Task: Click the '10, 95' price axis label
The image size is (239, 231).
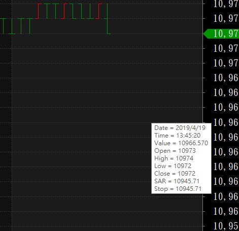Action: coord(226,226)
